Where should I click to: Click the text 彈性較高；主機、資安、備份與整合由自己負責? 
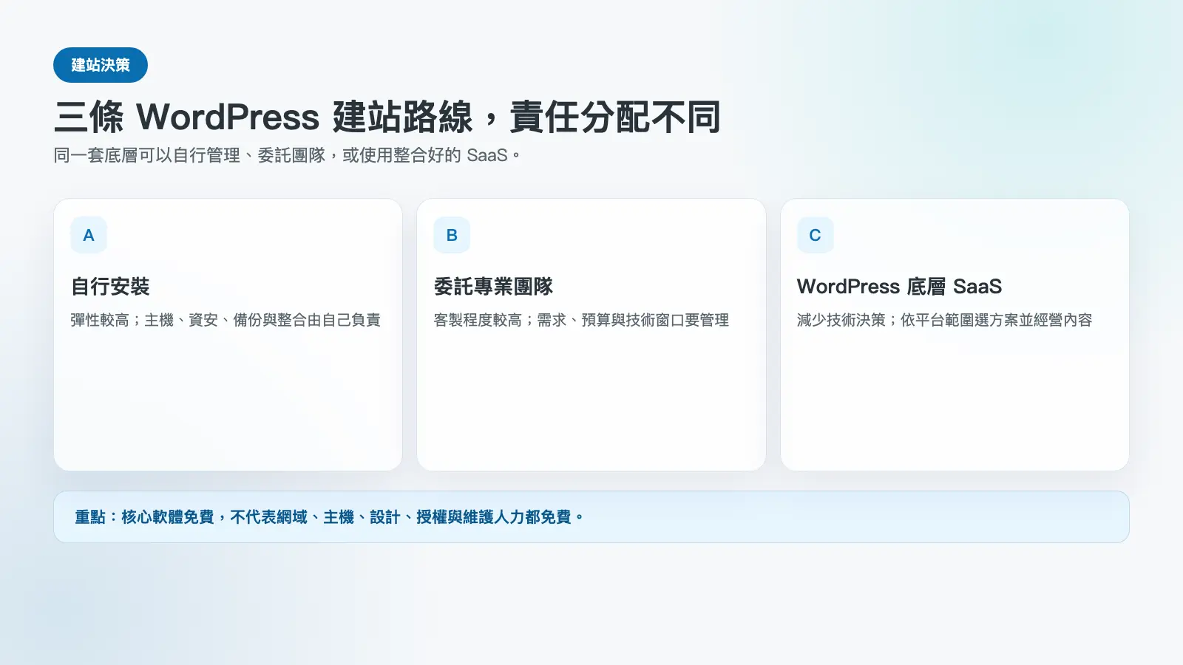coord(226,320)
